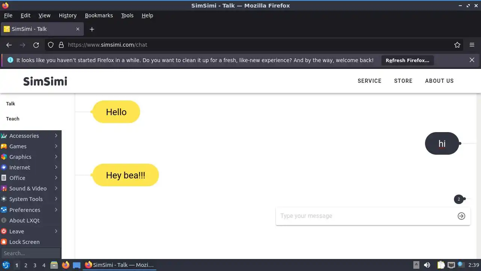Launch Firefox from the taskbar quick launch

[x=65, y=265]
